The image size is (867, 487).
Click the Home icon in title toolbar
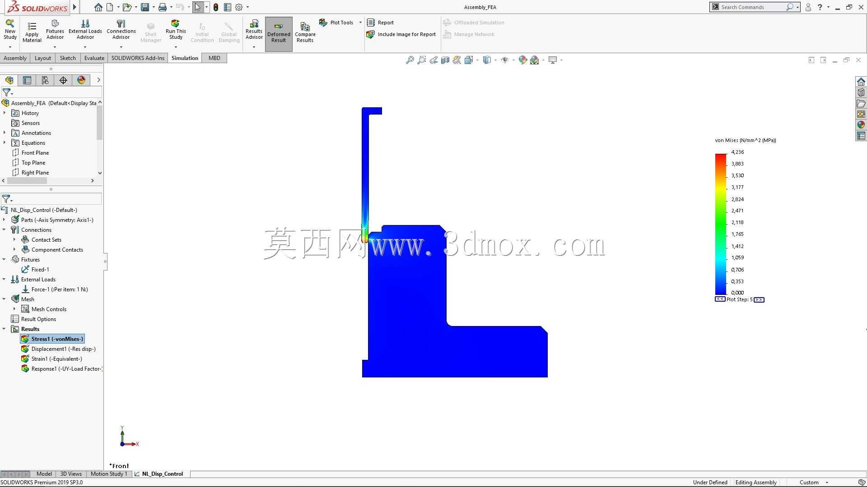(98, 7)
